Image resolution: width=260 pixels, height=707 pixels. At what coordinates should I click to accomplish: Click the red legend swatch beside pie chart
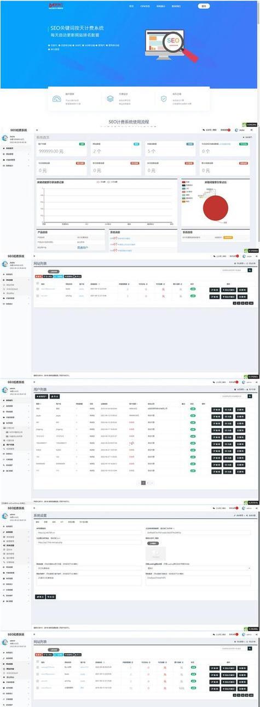(184, 182)
